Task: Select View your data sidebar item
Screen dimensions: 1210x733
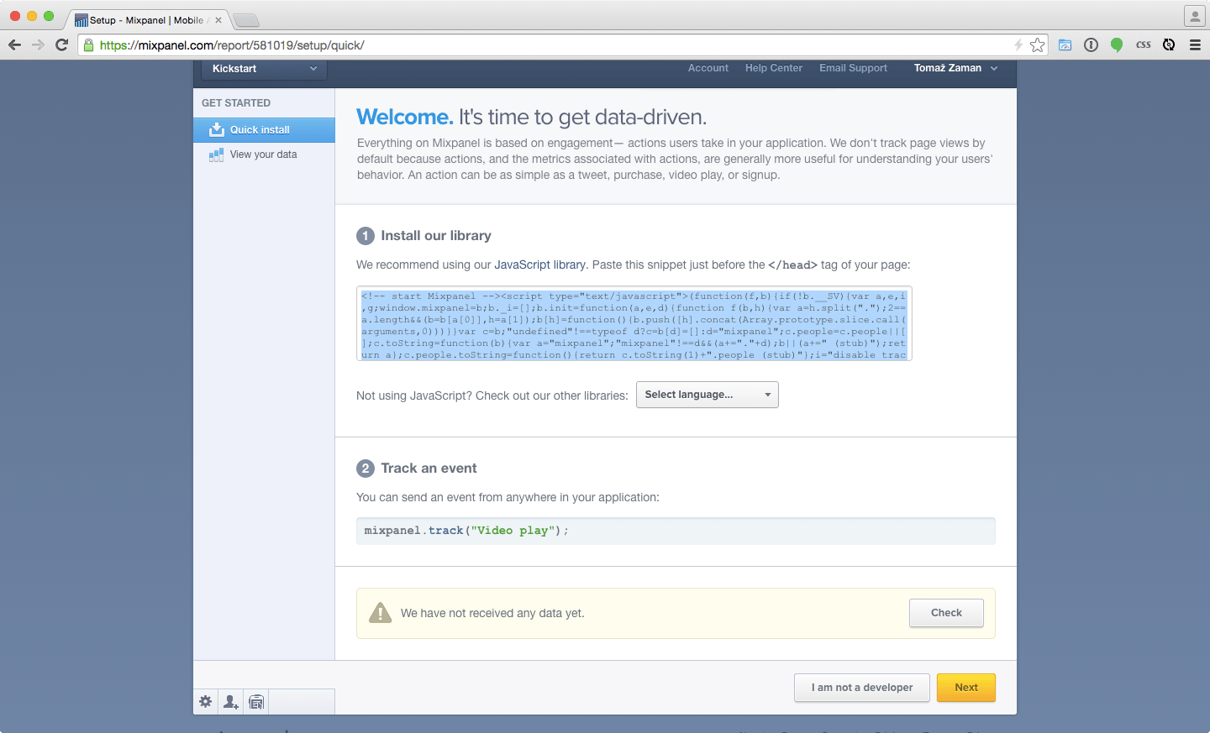Action: [264, 154]
